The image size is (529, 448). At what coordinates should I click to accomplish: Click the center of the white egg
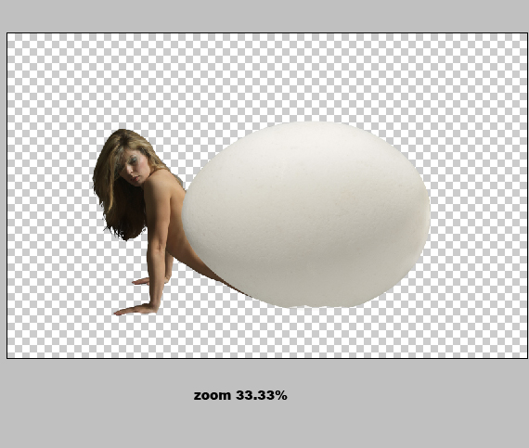pos(305,215)
